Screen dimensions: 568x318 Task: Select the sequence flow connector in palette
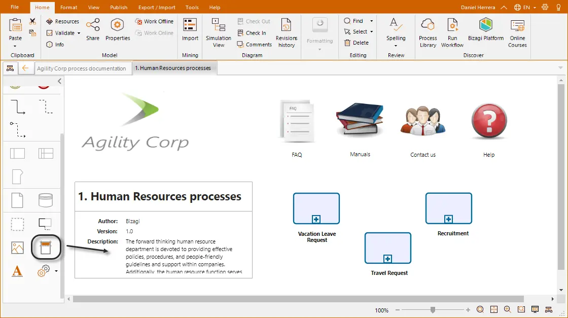click(x=17, y=107)
